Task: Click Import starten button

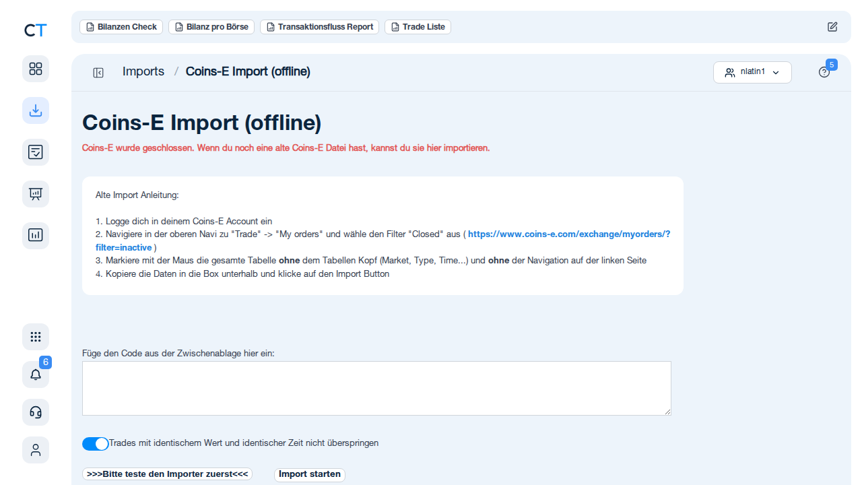Action: 310,474
